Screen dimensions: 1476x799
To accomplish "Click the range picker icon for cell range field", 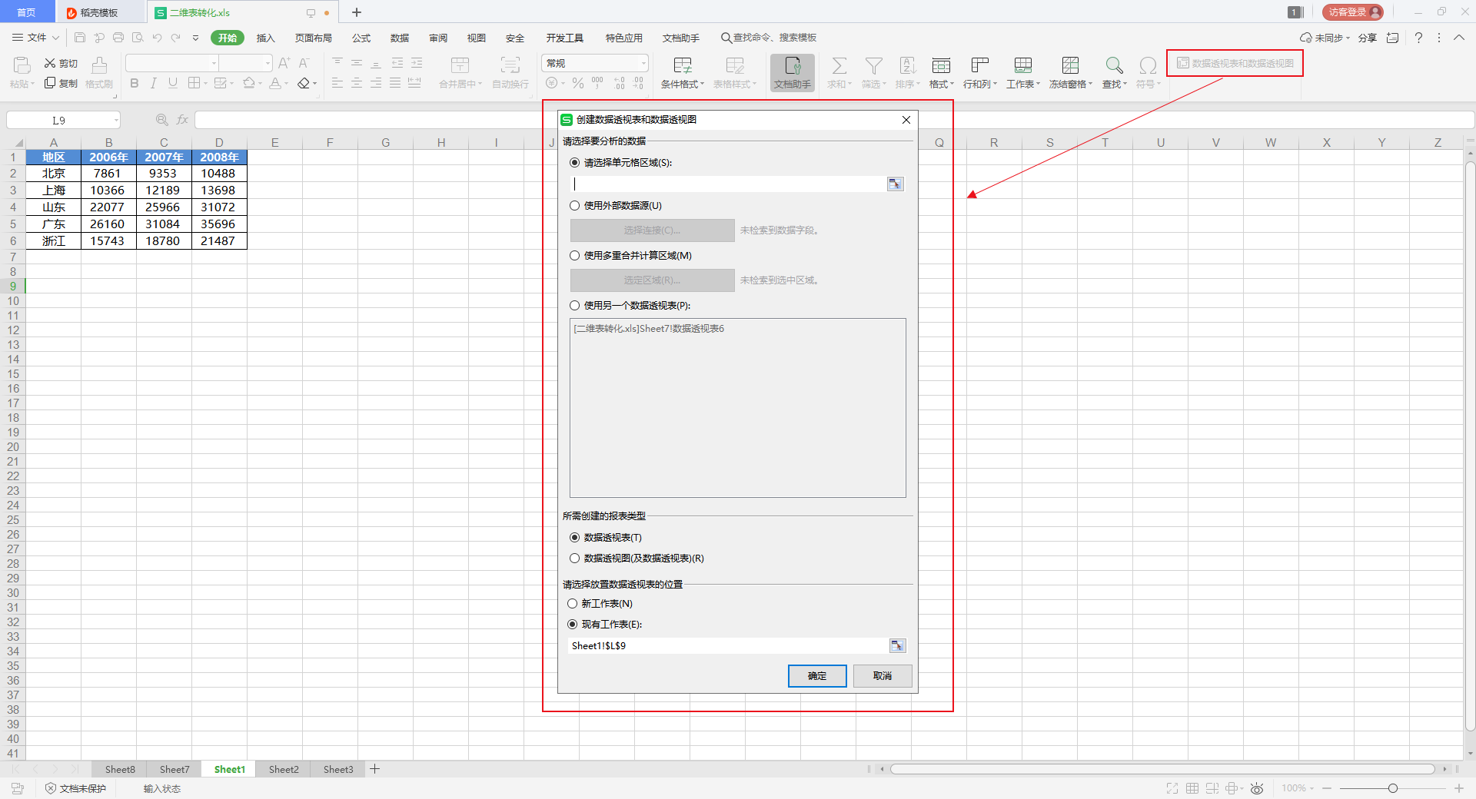I will 896,184.
